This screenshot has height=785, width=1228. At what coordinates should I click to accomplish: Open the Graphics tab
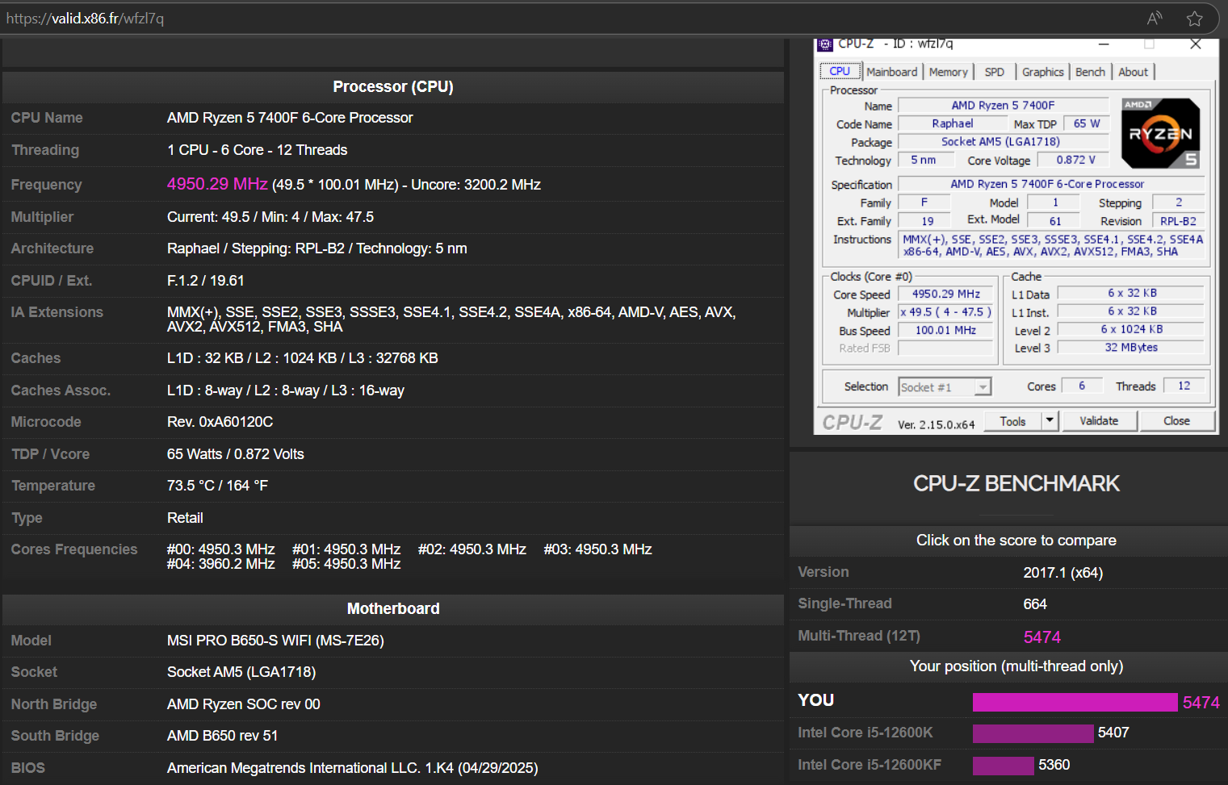[x=1043, y=72]
